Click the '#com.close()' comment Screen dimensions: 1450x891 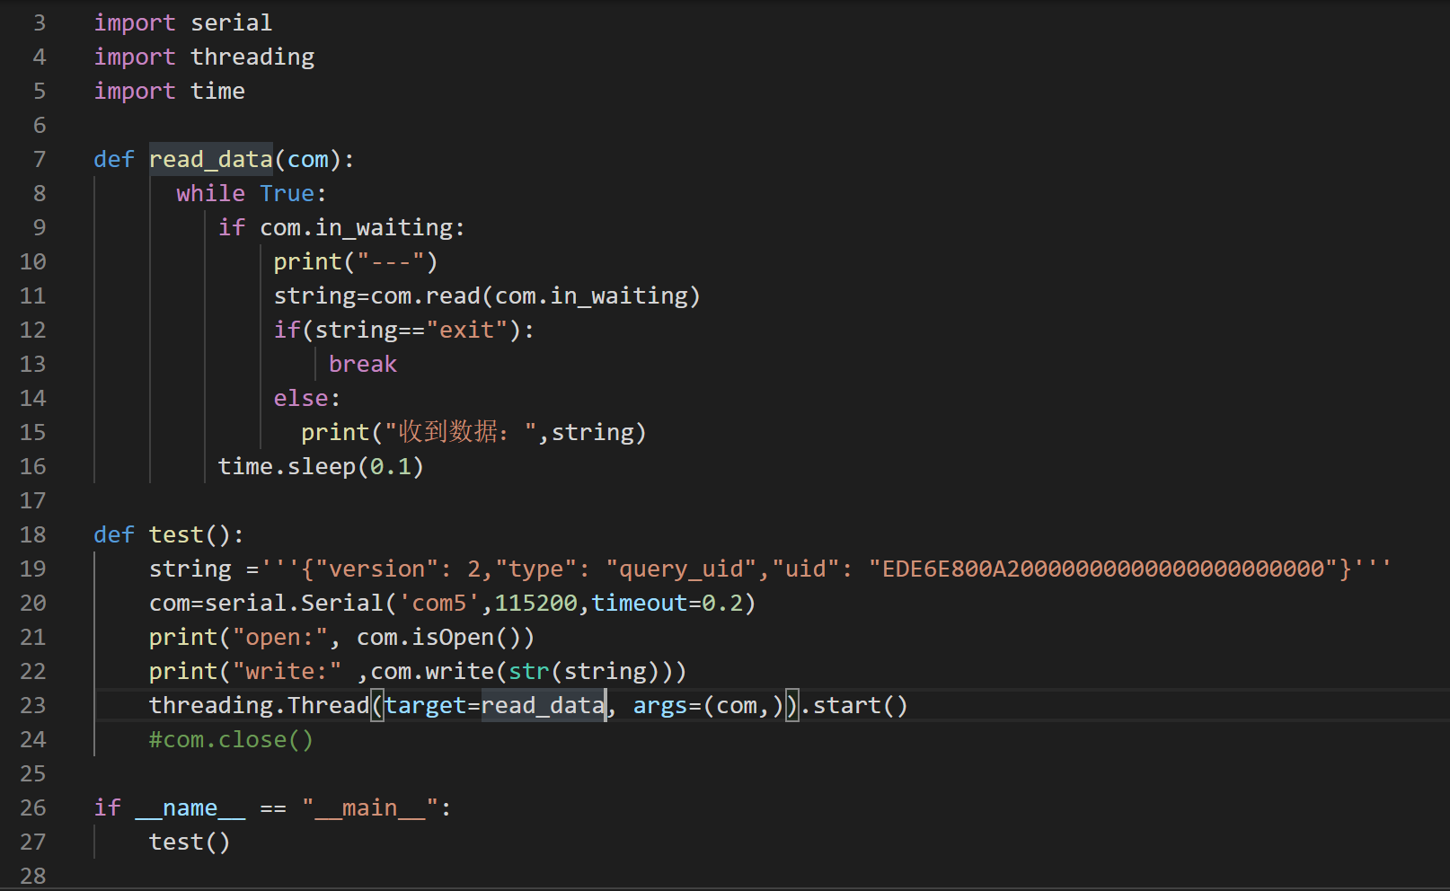pos(232,739)
